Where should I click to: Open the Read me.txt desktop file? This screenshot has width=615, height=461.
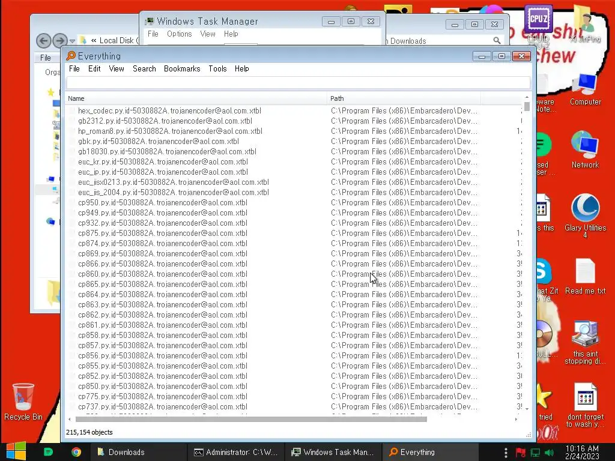585,276
